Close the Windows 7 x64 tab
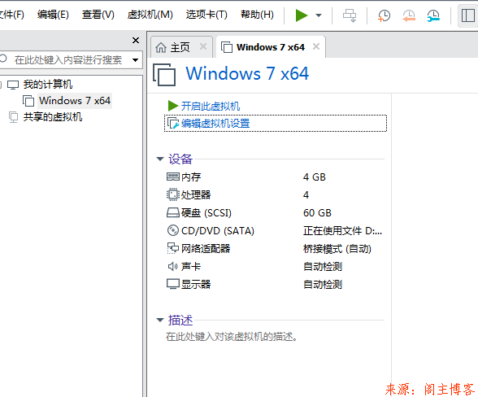Screen dimensions: 478x397 click(316, 46)
